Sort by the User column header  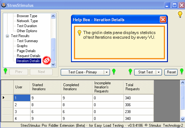(22, 87)
